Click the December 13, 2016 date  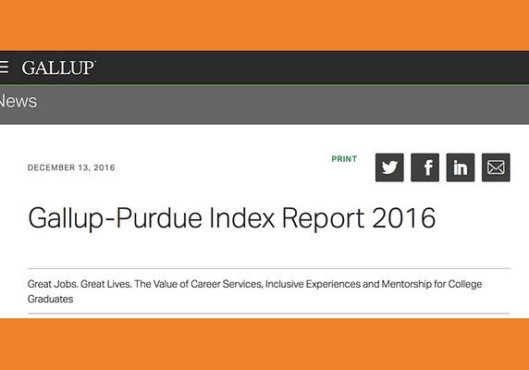coord(71,167)
